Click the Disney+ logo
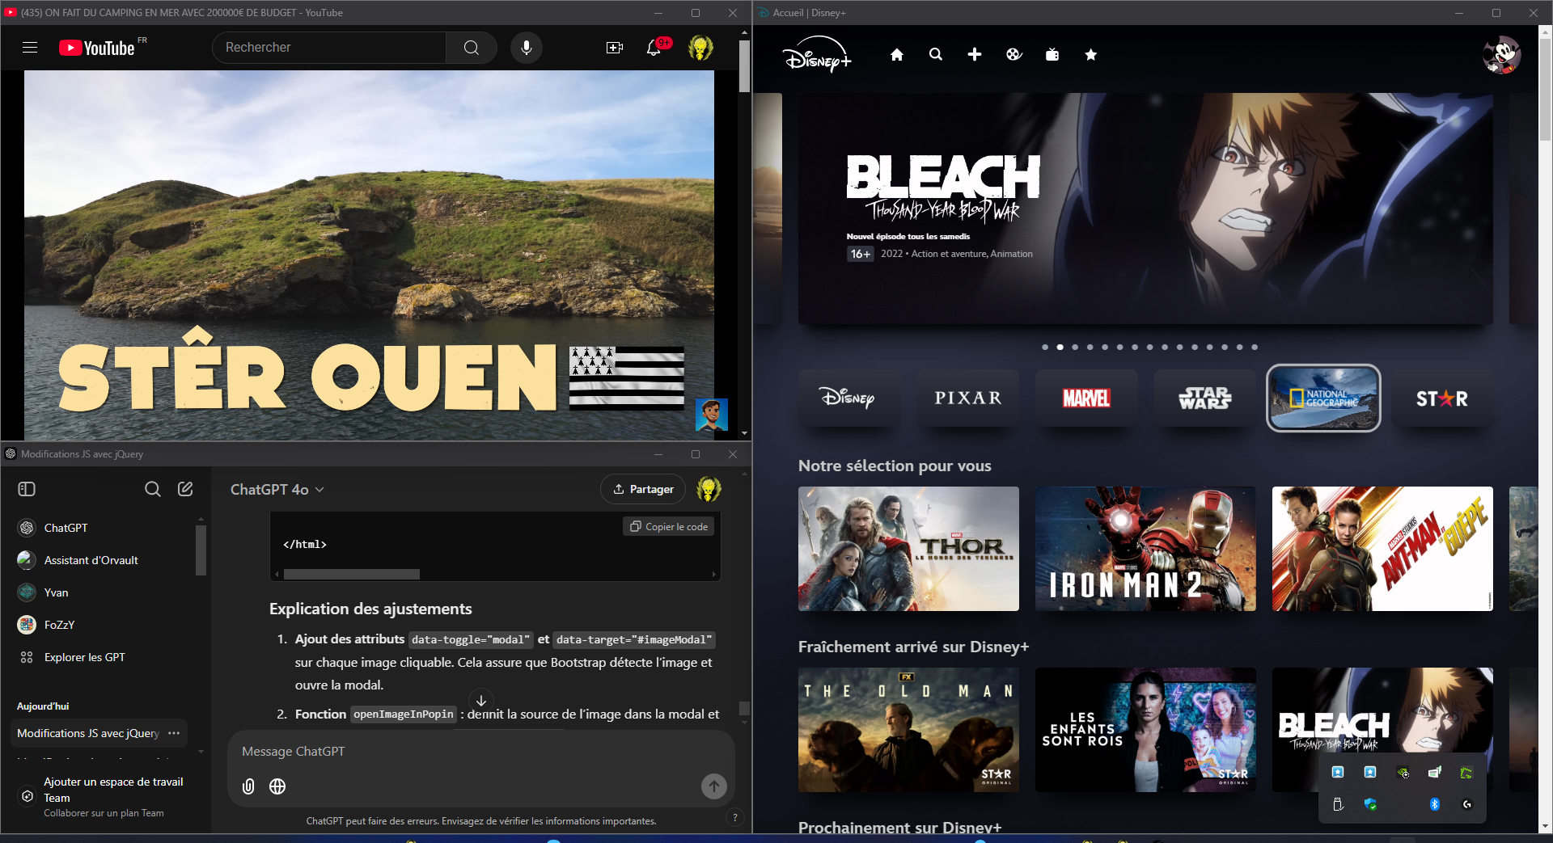1553x843 pixels. [x=817, y=55]
